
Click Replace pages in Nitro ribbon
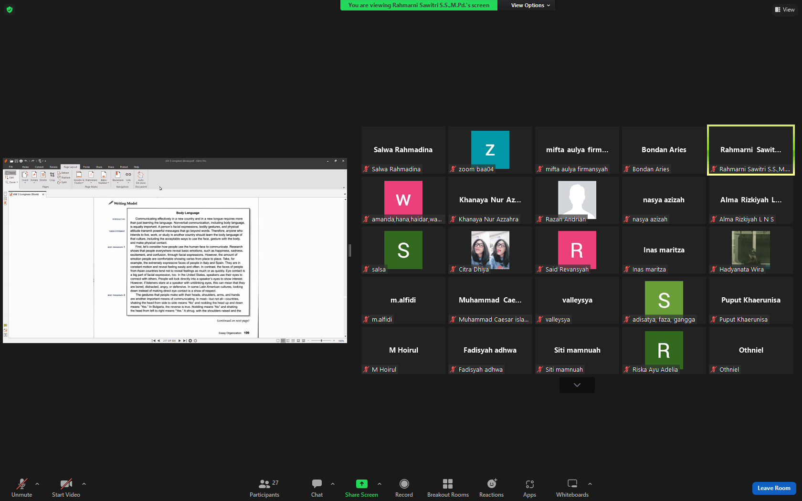(64, 177)
